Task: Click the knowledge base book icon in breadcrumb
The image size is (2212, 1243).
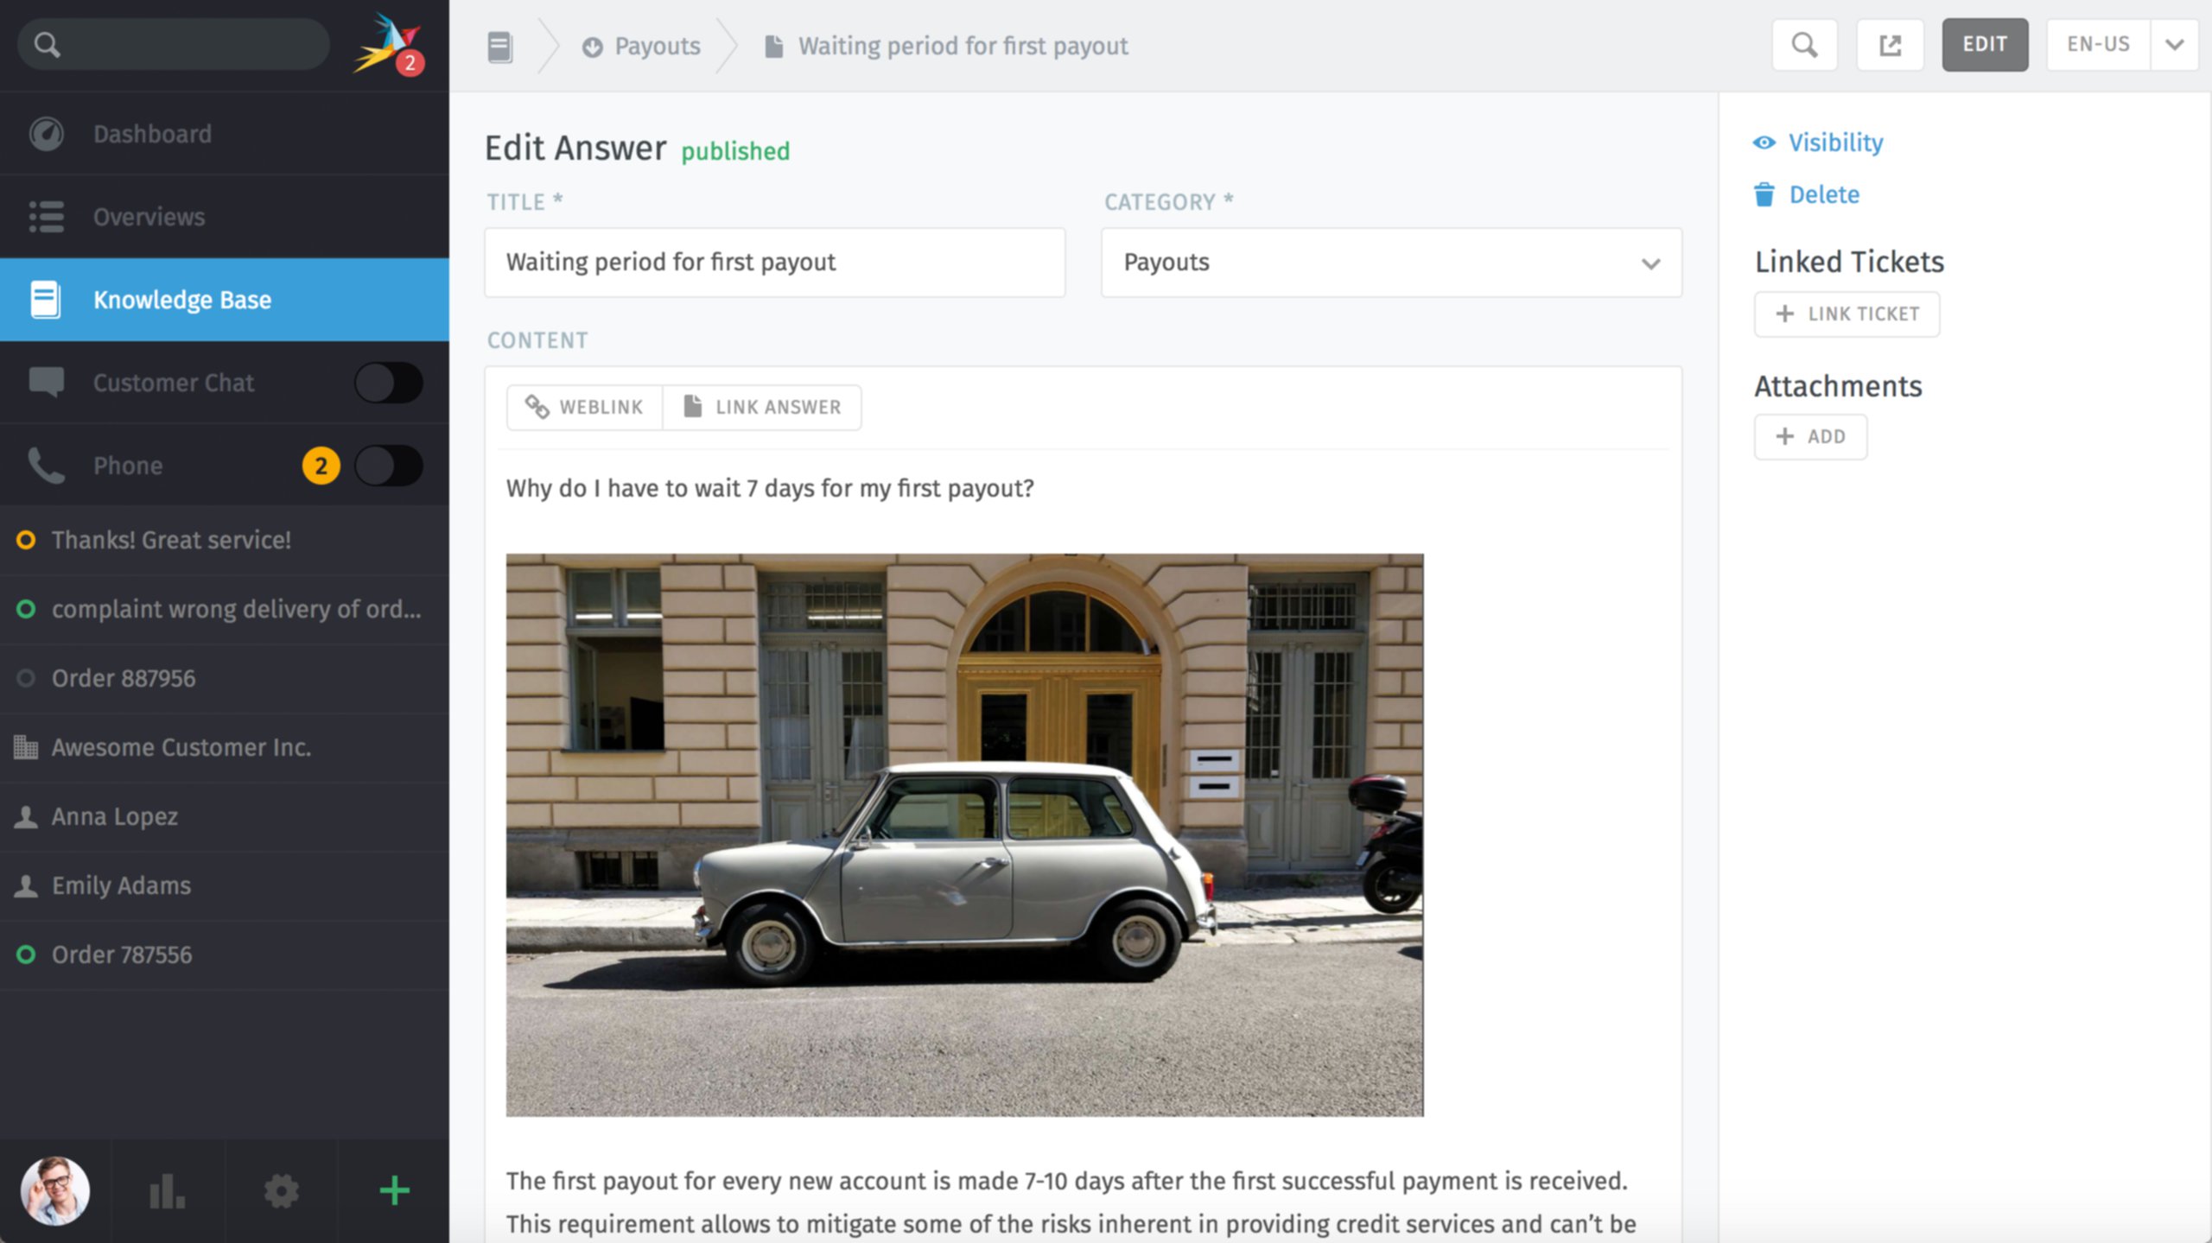Action: tap(499, 46)
